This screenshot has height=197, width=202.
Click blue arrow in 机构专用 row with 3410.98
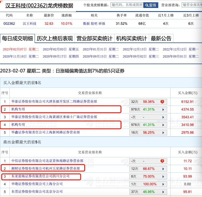coord(163,125)
